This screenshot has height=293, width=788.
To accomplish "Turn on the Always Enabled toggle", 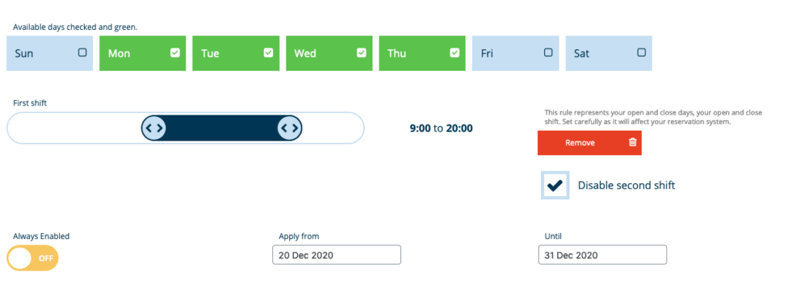I will click(32, 258).
